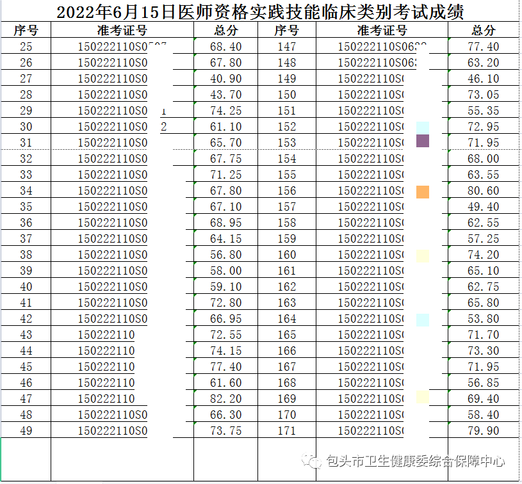Select score cell 72.55
Viewport: 522px width, 484px height.
(225, 334)
